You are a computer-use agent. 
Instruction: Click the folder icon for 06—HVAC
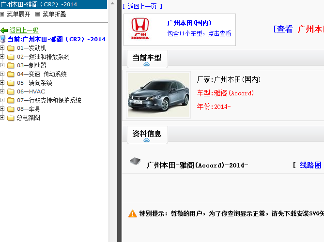click(11, 91)
